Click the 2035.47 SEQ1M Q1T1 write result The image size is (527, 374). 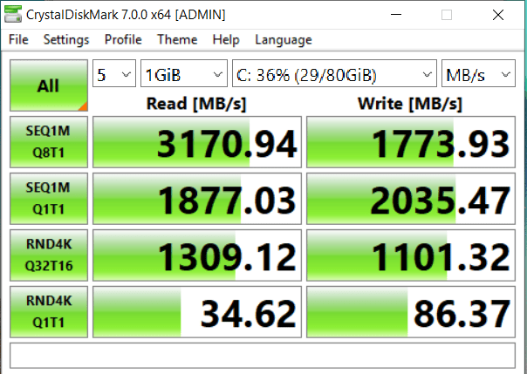411,199
